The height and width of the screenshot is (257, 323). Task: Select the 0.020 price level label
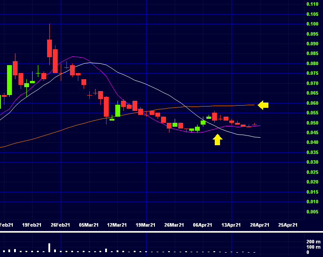click(312, 182)
